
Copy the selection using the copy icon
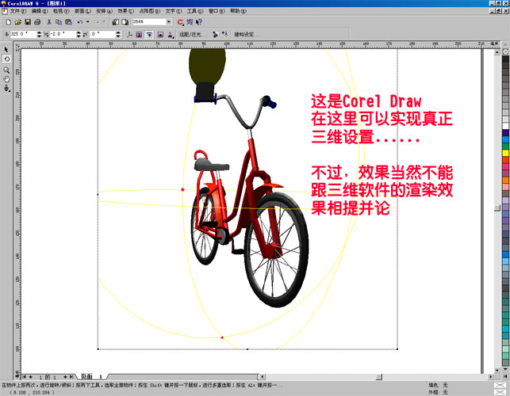pos(59,22)
